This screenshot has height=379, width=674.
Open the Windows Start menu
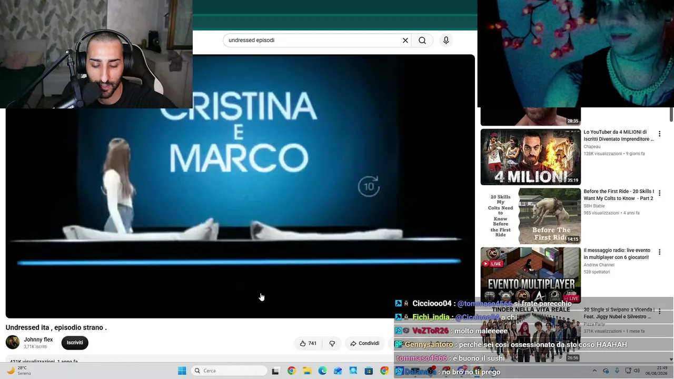pos(182,371)
